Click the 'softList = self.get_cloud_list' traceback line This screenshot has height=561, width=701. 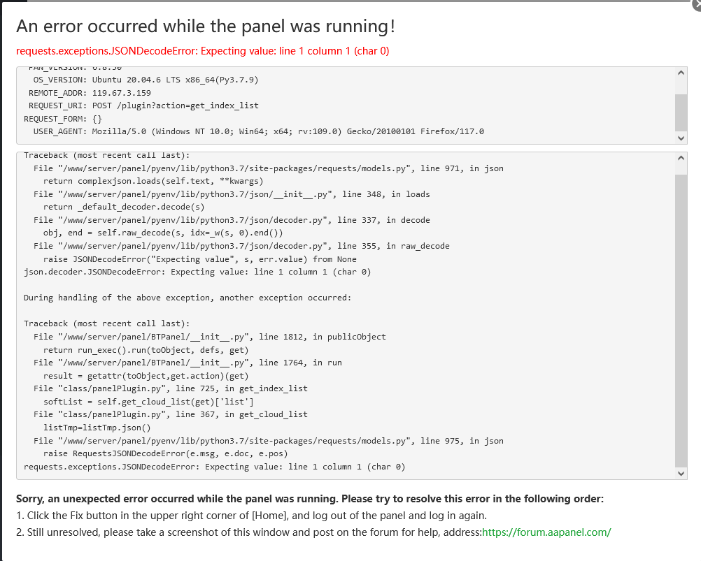(148, 402)
